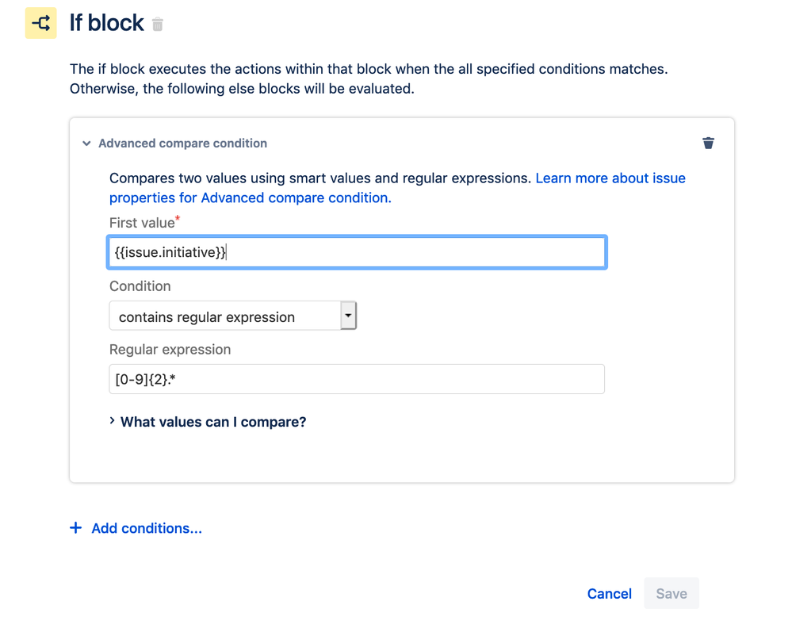Click the "contains regular expression" select box
The image size is (792, 632).
224,316
